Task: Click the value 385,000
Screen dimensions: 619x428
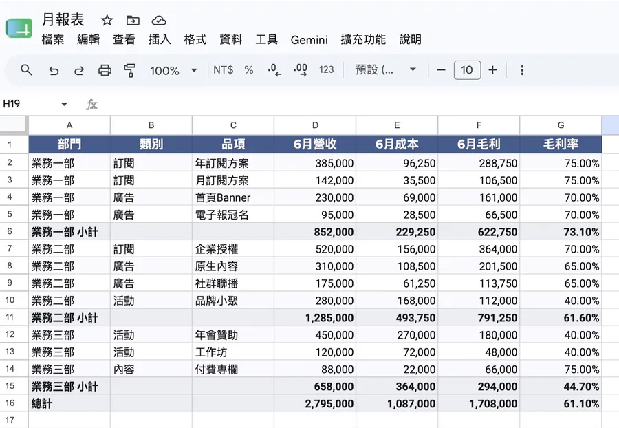Action: [315, 162]
